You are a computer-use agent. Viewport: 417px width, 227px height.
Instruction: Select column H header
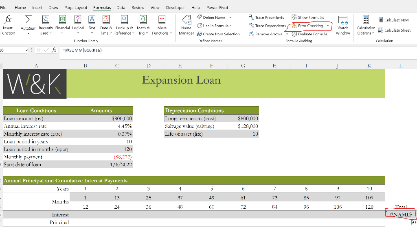click(x=274, y=65)
